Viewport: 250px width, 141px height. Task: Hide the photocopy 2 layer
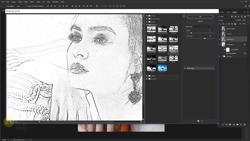click(x=220, y=39)
